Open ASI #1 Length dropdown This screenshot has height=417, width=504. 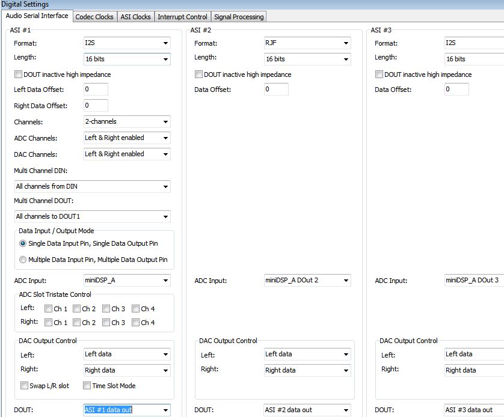127,59
